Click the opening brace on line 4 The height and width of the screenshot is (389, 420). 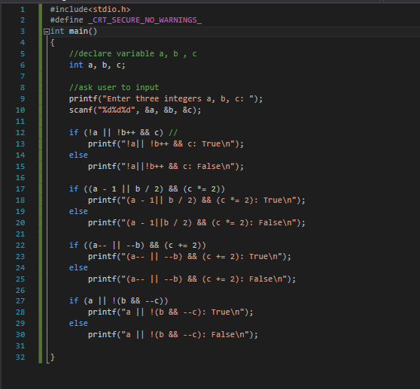click(52, 43)
